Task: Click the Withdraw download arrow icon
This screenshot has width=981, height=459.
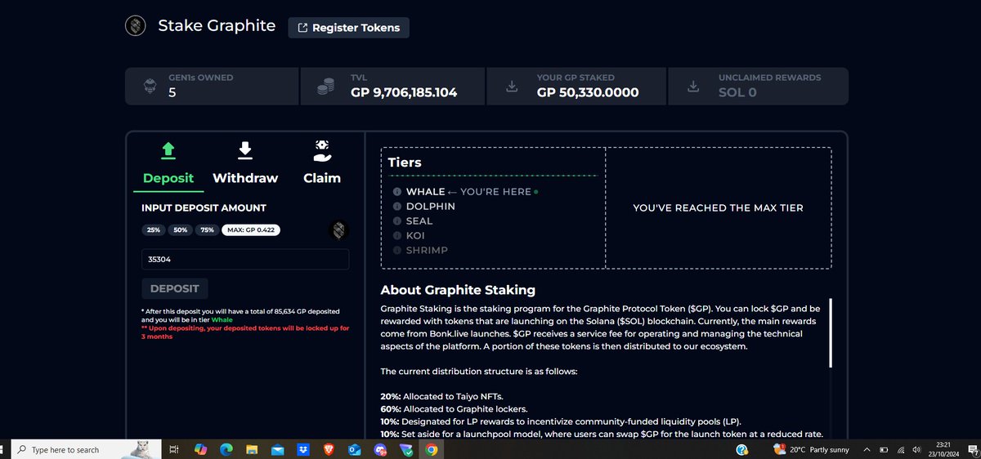Action: [245, 150]
